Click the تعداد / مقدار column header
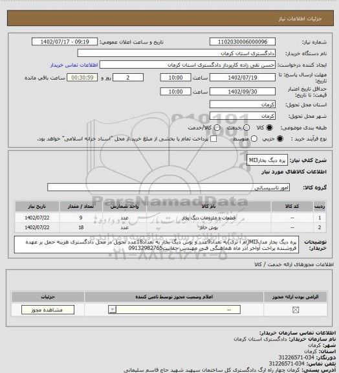 coord(81,206)
